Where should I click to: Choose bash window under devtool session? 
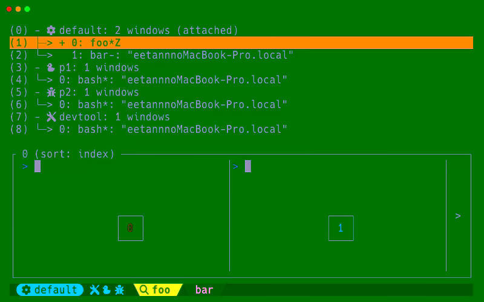pos(172,129)
